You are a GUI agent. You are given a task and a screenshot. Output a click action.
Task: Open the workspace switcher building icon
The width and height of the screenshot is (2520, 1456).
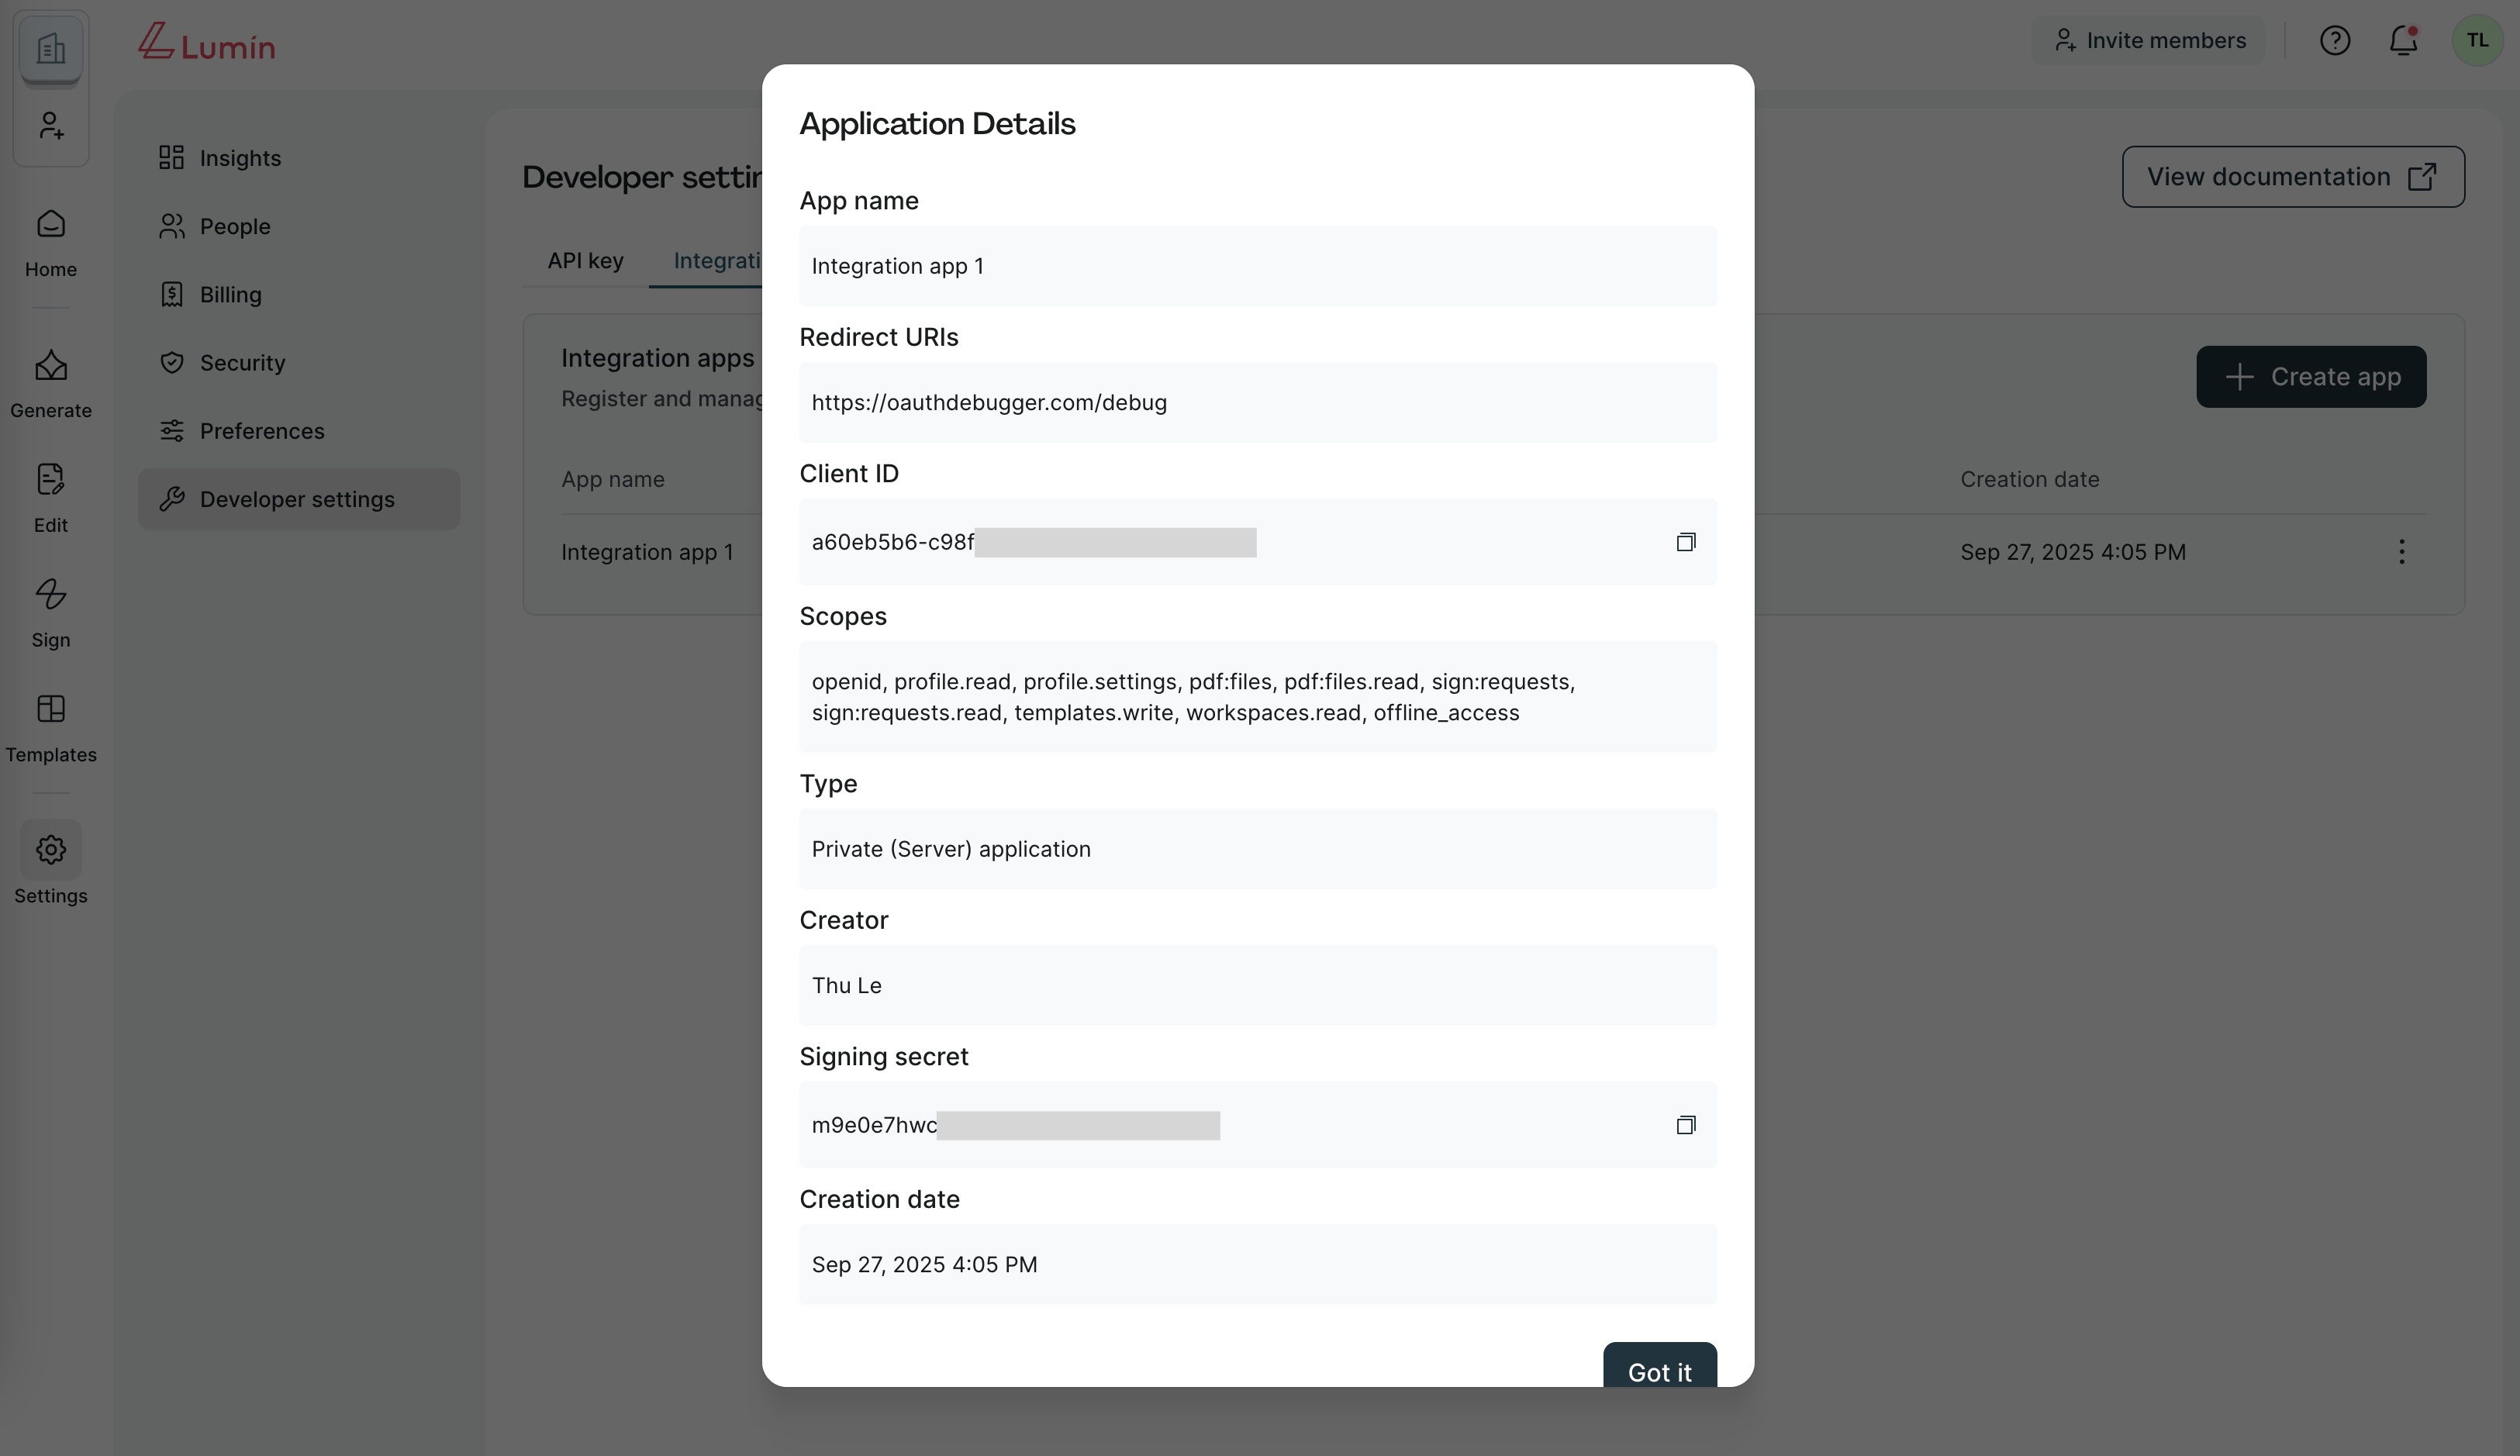(x=51, y=48)
